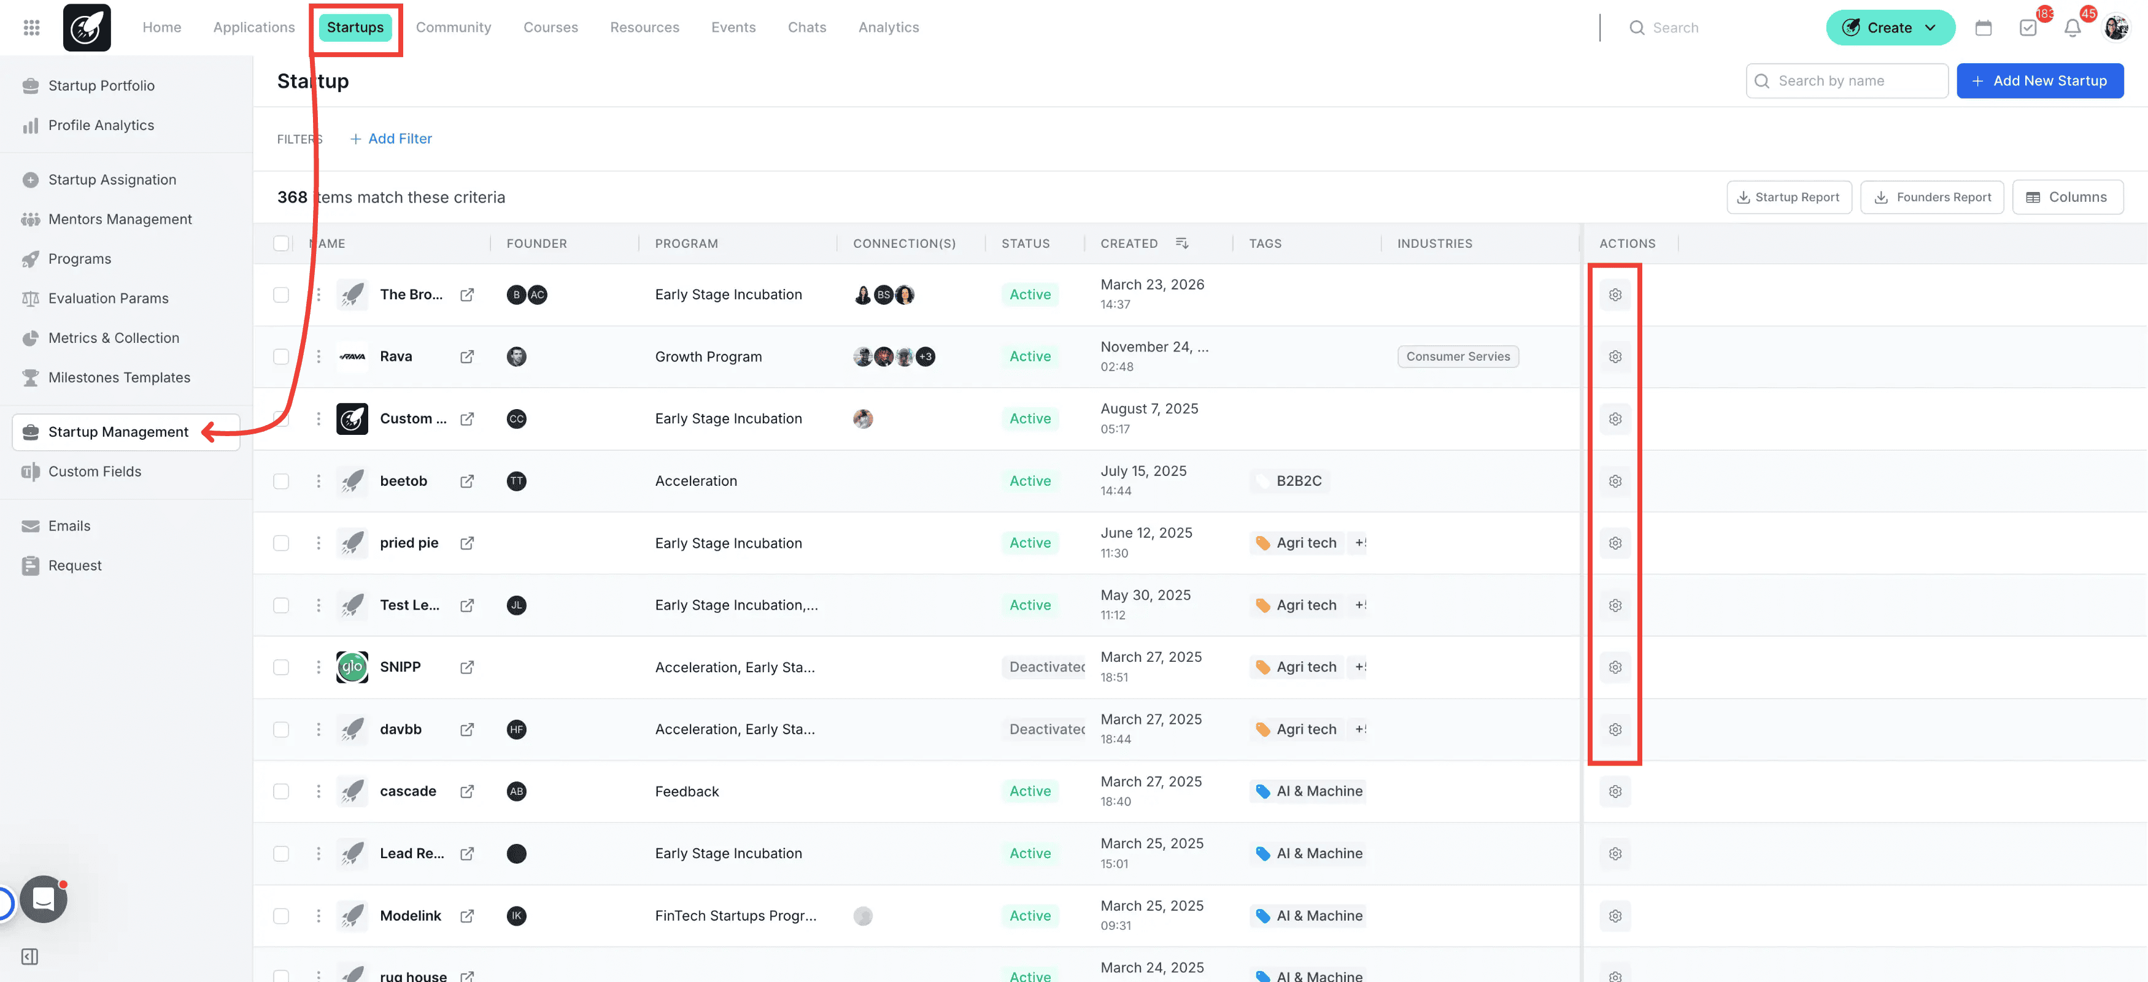Tick the checkbox for Rava row
The height and width of the screenshot is (982, 2148).
[281, 357]
